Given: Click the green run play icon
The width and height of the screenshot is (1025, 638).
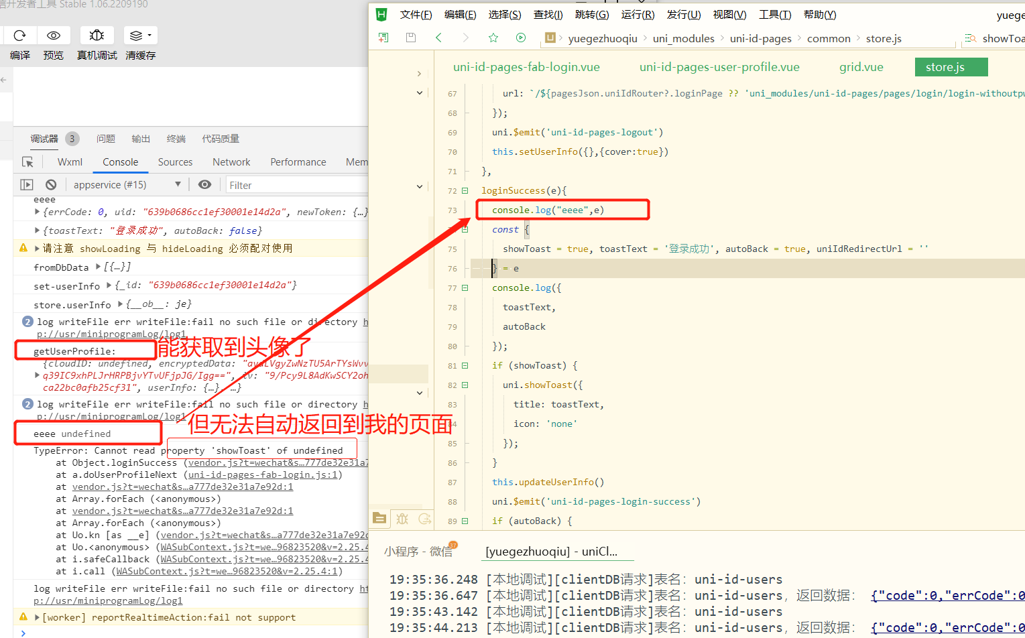Looking at the screenshot, I should tap(521, 38).
